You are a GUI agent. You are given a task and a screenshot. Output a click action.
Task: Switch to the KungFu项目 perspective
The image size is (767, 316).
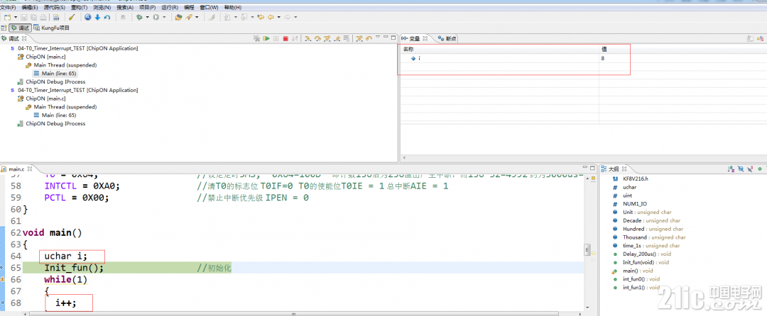click(x=51, y=28)
